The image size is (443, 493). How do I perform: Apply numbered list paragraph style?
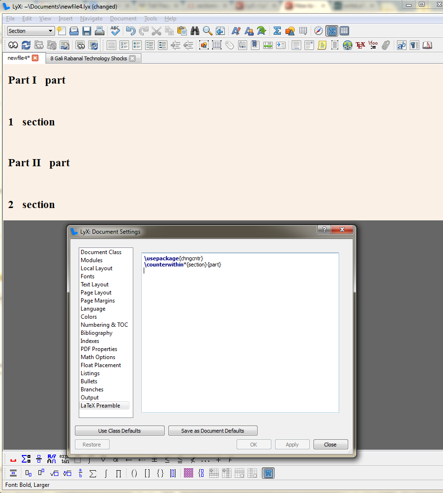click(x=124, y=45)
